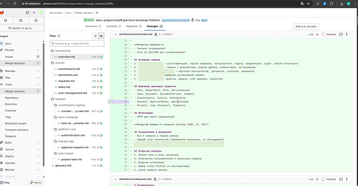Open more options for architecture/overview.md
Viewport: 358px width, 186px height.
pos(347,34)
